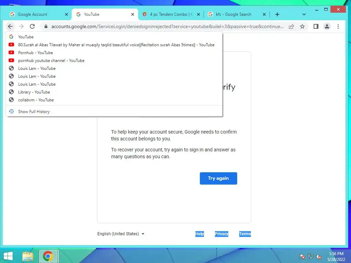The image size is (351, 263).
Task: Switch to the Google Account tab
Action: click(x=37, y=14)
